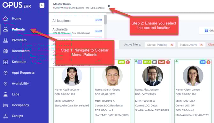Click the Documents pages icon
Image resolution: width=214 pixels, height=123 pixels.
coord(5,51)
